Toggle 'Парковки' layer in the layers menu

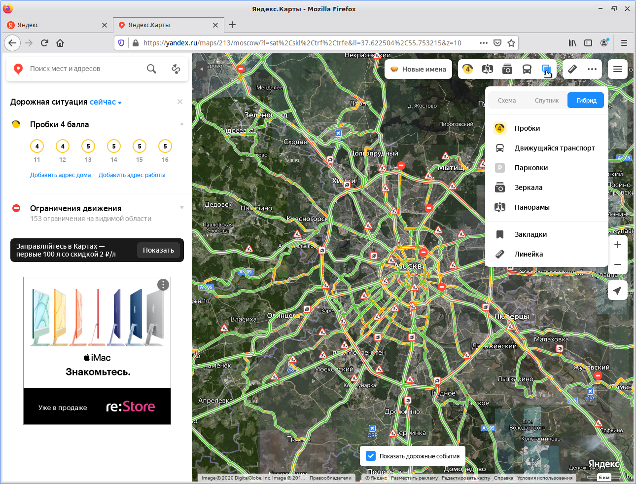click(531, 168)
